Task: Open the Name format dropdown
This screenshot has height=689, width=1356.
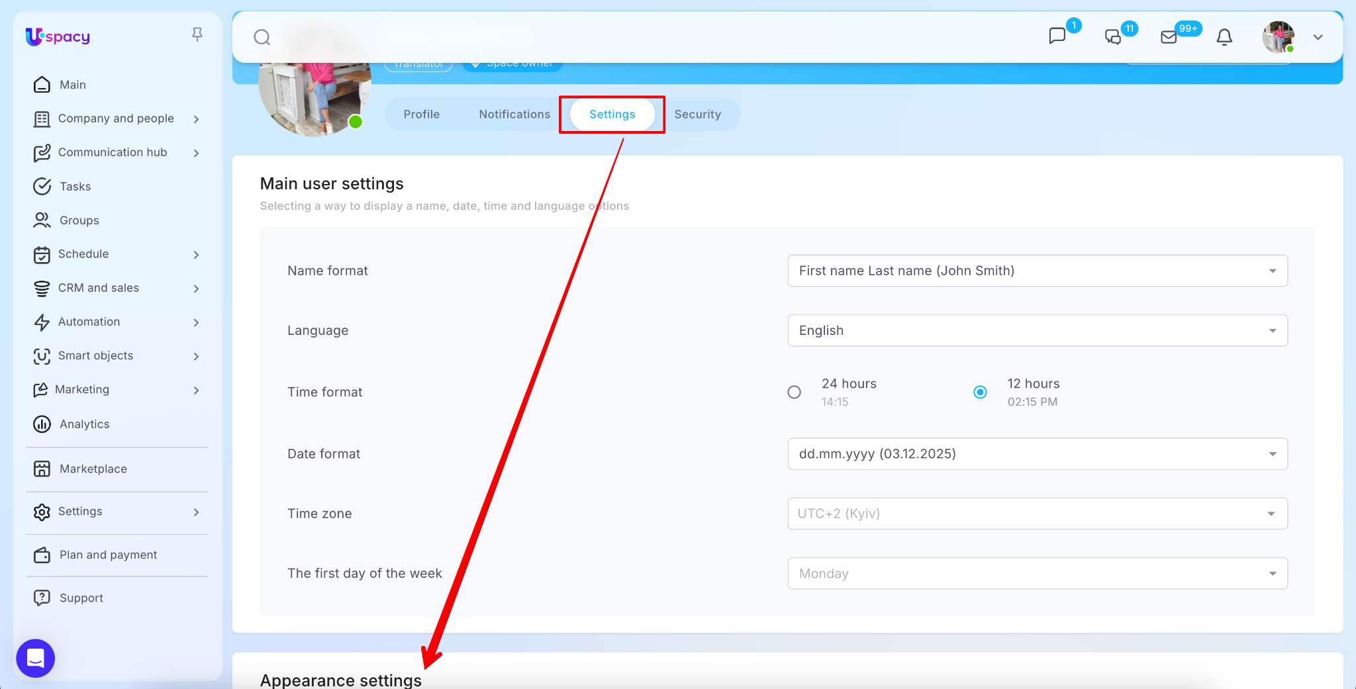Action: pos(1037,271)
